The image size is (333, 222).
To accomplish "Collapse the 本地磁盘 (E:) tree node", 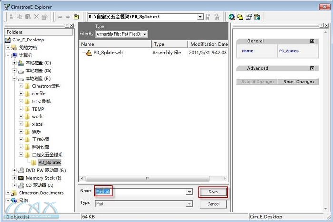I will click(14, 78).
